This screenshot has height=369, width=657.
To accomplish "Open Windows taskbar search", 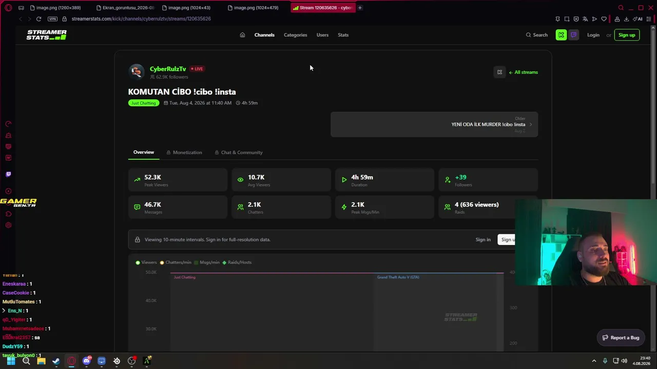I will [x=26, y=361].
